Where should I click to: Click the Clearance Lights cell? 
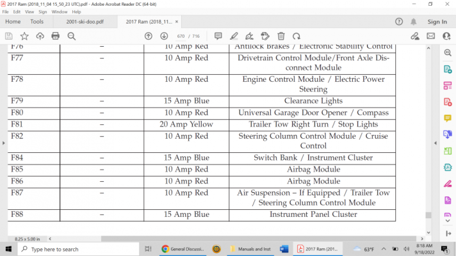[313, 101]
